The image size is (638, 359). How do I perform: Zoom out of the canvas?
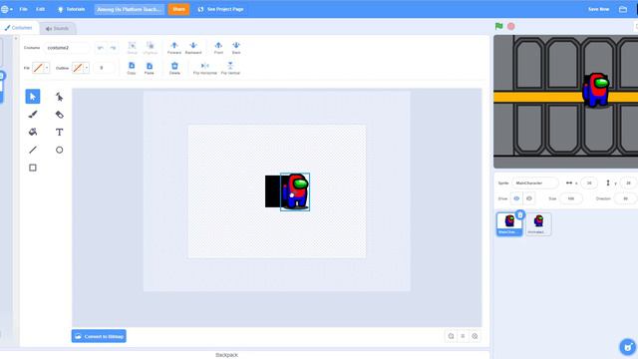tap(451, 336)
